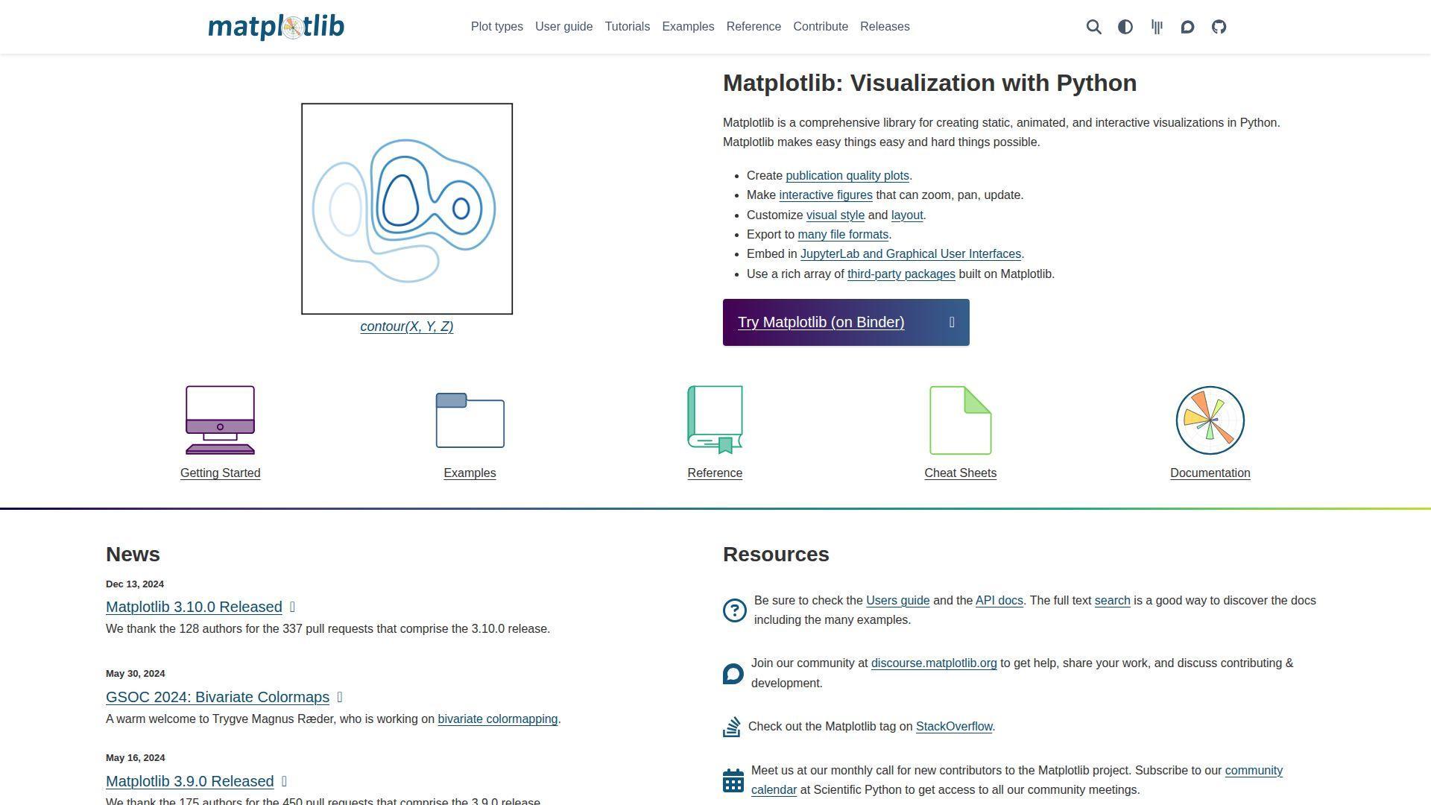Open the Discourse community icon
Viewport: 1431px width, 805px height.
(x=1187, y=27)
